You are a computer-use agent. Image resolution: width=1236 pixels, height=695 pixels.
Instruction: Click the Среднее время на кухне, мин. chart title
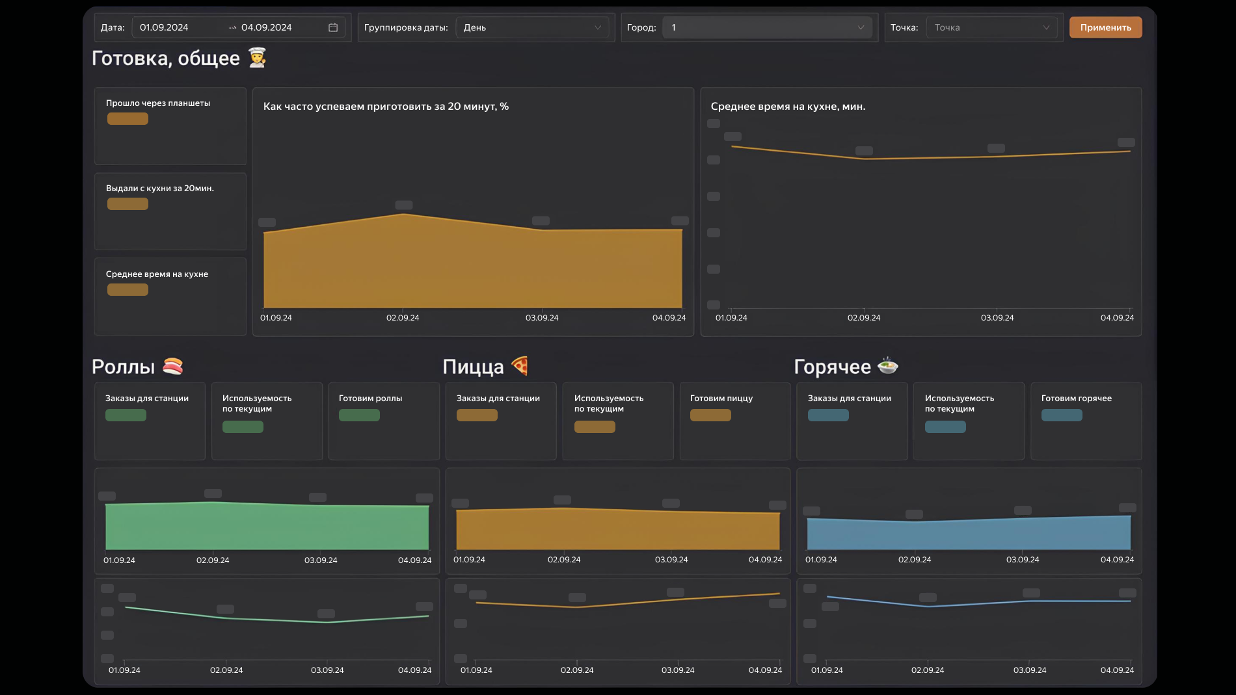(x=788, y=107)
